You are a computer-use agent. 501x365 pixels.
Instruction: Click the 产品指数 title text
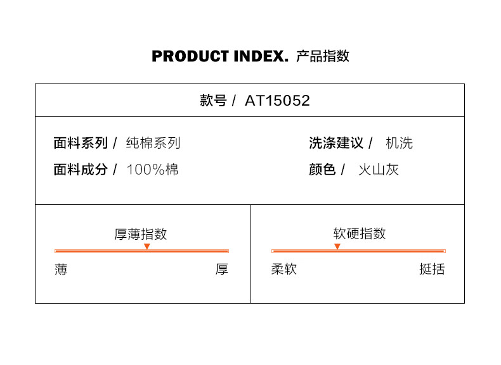323,56
